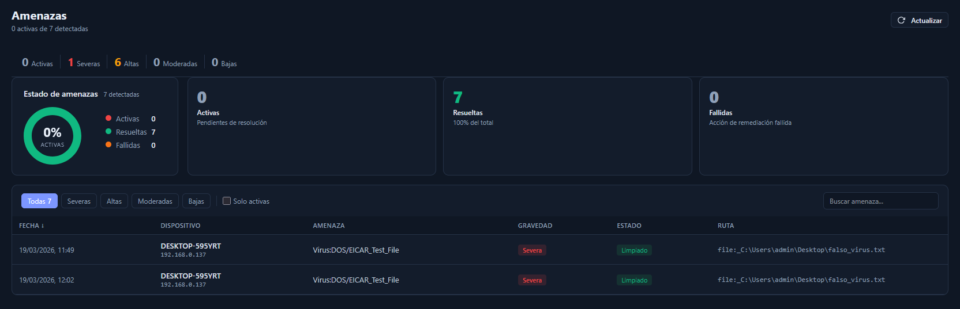960x309 pixels.
Task: Open the Fallidas summary card
Action: pos(823,126)
